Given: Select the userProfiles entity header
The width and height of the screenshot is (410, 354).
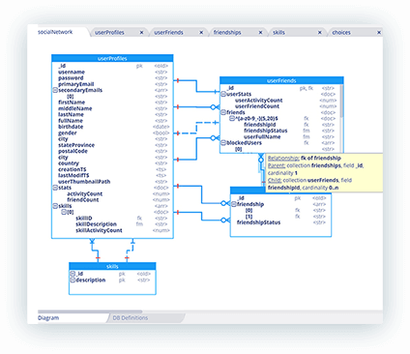Looking at the screenshot, I should click(x=112, y=58).
